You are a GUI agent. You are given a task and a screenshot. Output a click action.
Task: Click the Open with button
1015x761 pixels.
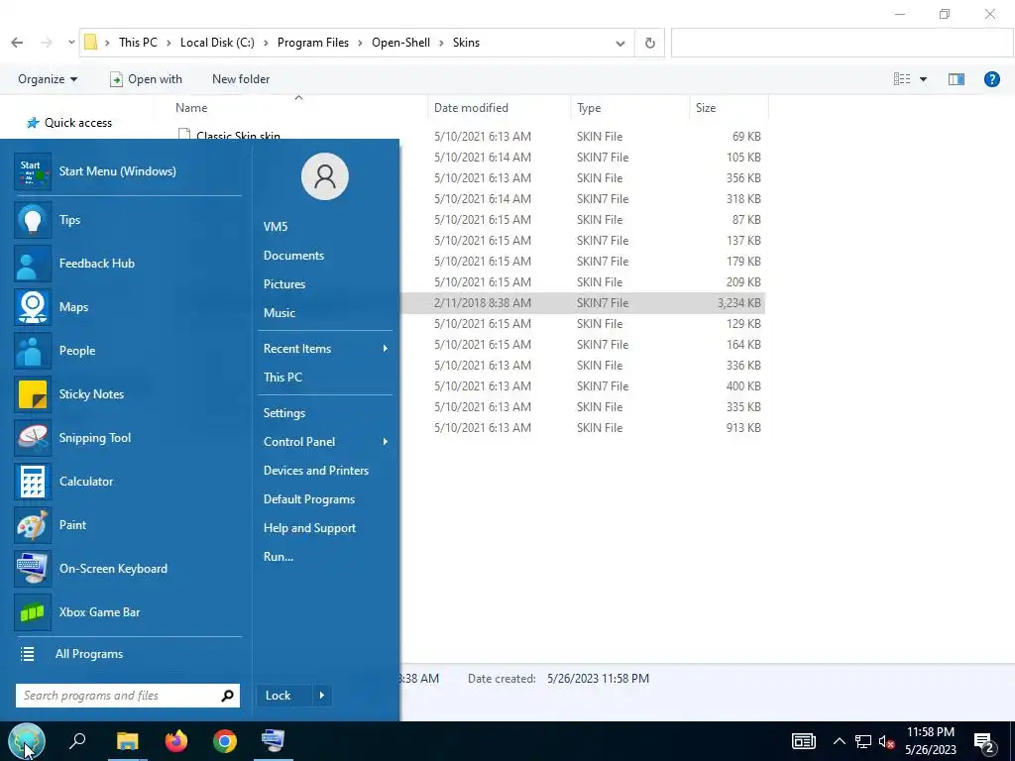pyautogui.click(x=147, y=79)
